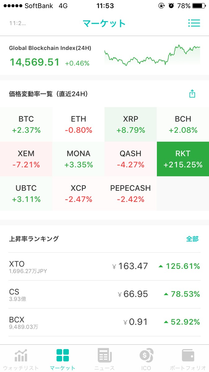Select the BTC +2.37% tile
Image resolution: width=209 pixels, height=372 pixels.
click(26, 124)
